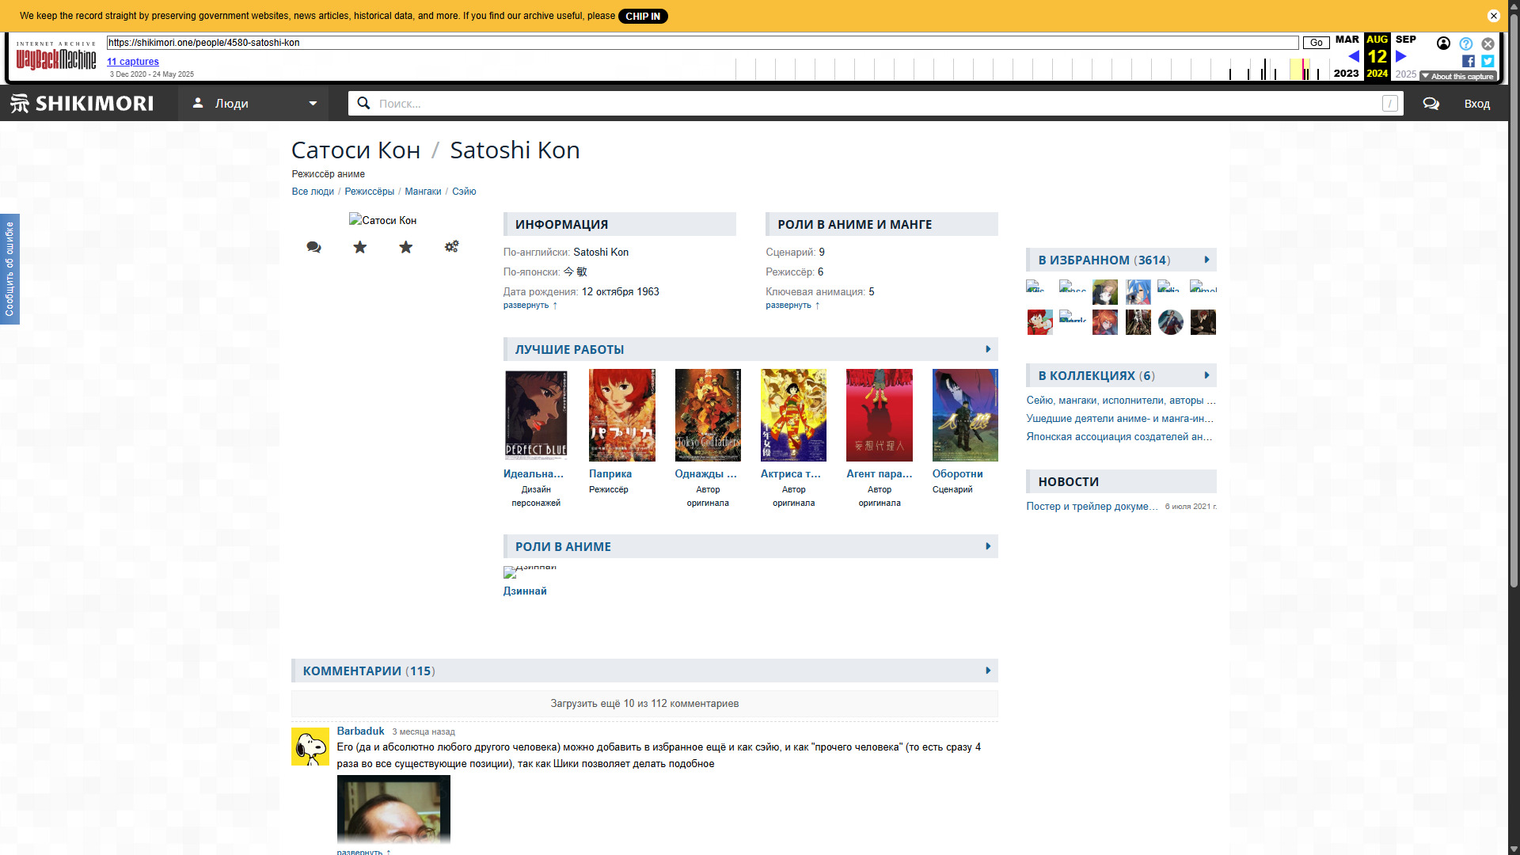Viewport: 1520px width, 855px height.
Task: Click the comments bubble under Satoshi Kon's photo
Action: coord(313,247)
